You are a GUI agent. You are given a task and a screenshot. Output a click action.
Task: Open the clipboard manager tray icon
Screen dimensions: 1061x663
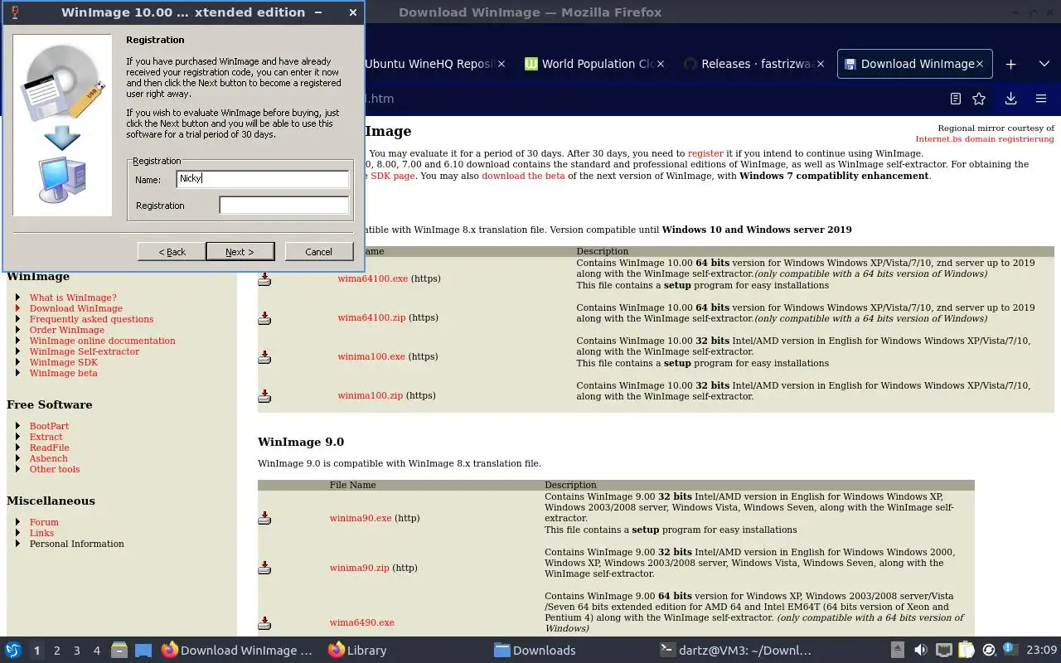point(966,651)
